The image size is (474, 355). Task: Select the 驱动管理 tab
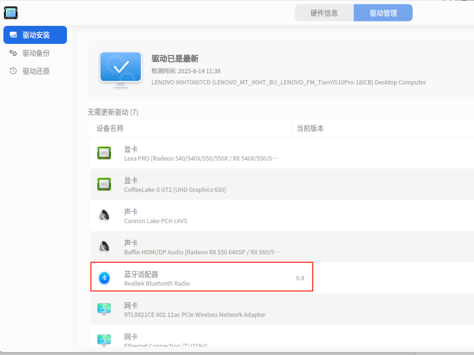(x=383, y=13)
